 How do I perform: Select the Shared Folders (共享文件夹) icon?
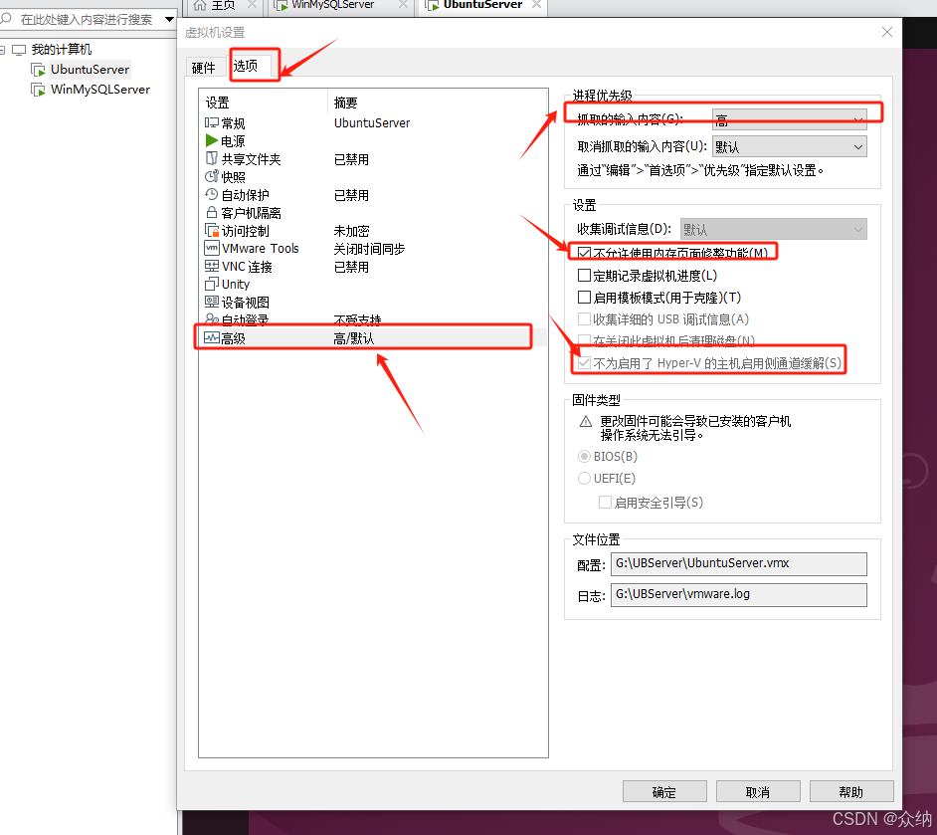pyautogui.click(x=212, y=158)
